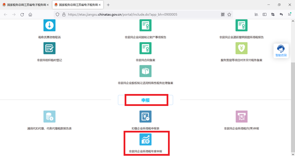Focus the URL address field

(x=143, y=14)
